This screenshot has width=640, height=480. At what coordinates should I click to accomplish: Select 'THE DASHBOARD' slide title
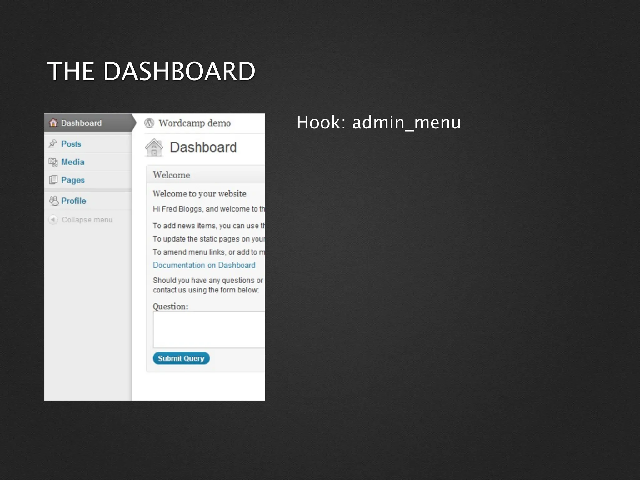pos(151,71)
